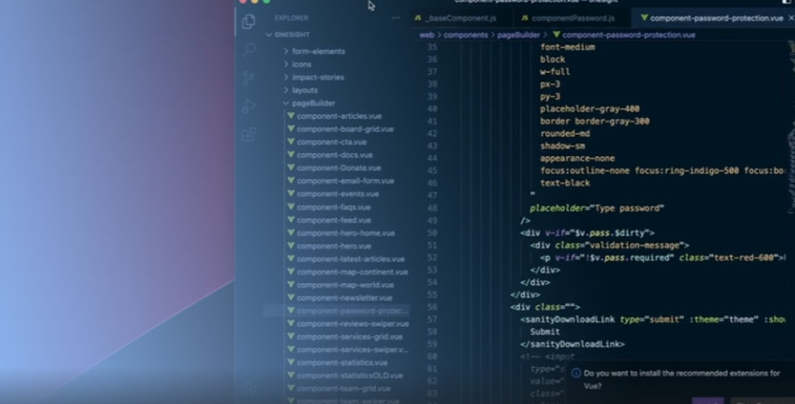Screen dimensions: 795x404
Task: Switch to _baseComponent.js tab
Action: [461, 18]
